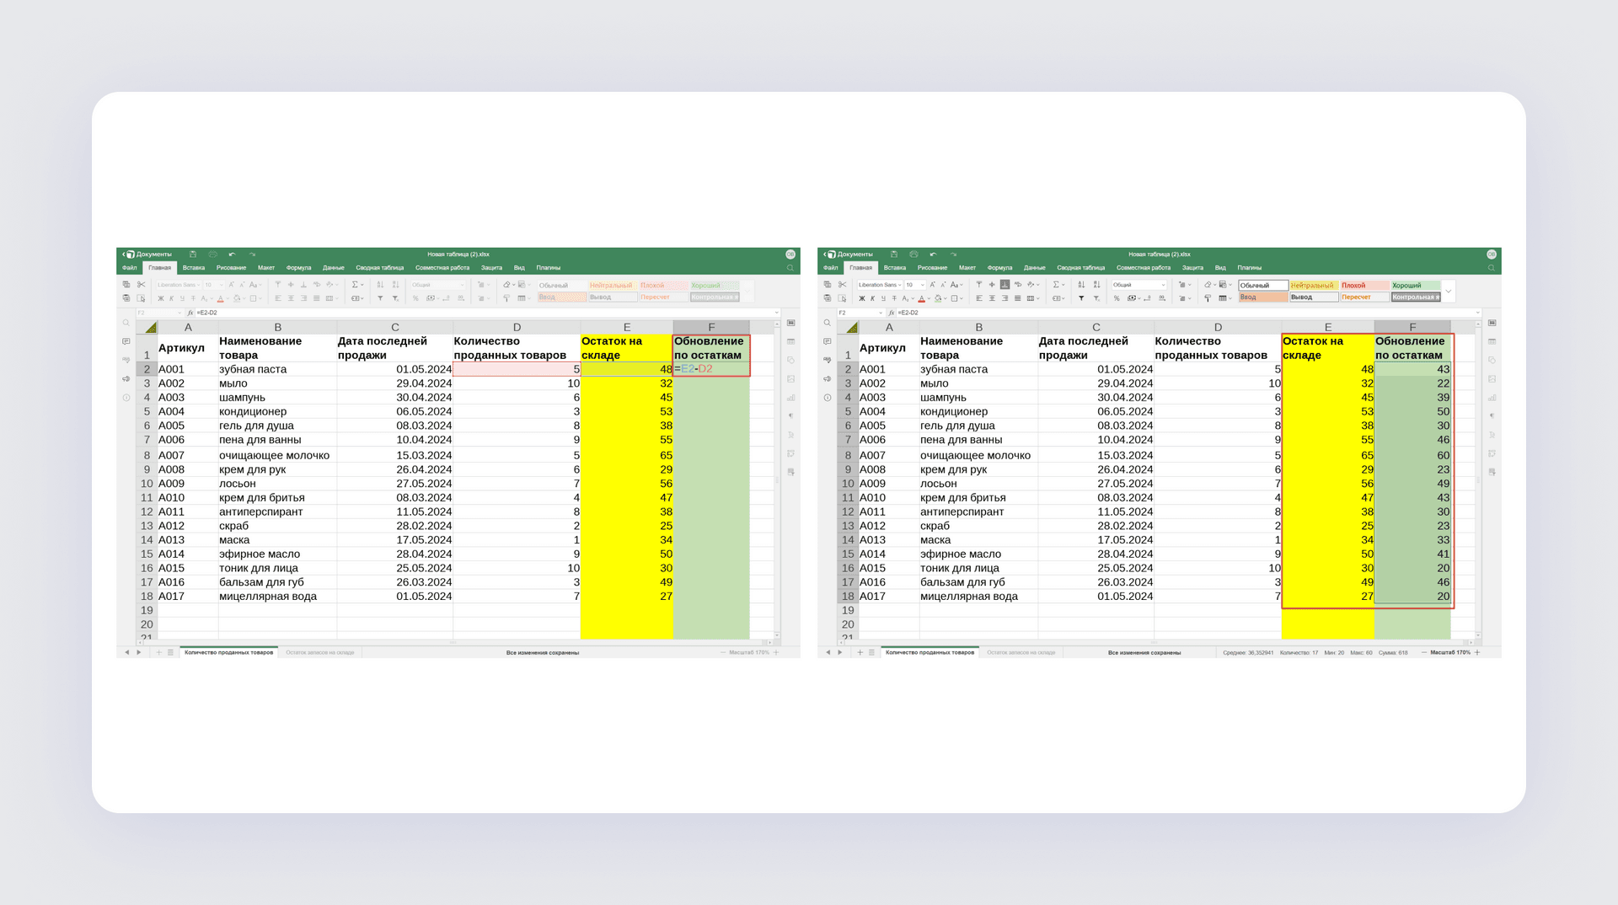Click copy style paintbrush in right window

click(x=1208, y=298)
